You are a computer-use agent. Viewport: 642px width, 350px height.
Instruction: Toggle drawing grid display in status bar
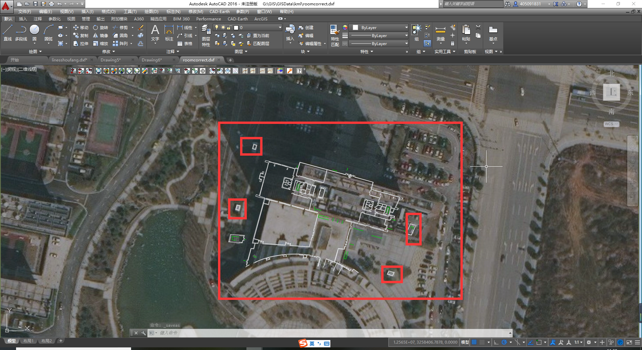click(474, 342)
